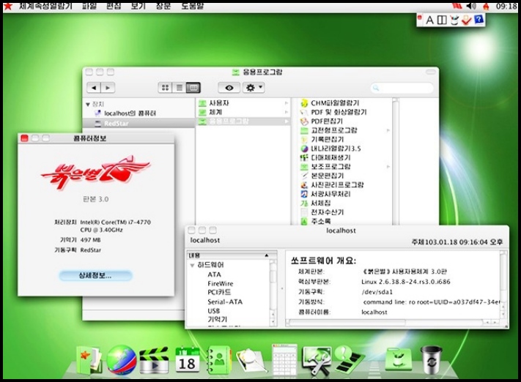Image resolution: width=521 pixels, height=382 pixels.
Task: Click the red arrow icon in input toolbar
Action: coord(467,20)
